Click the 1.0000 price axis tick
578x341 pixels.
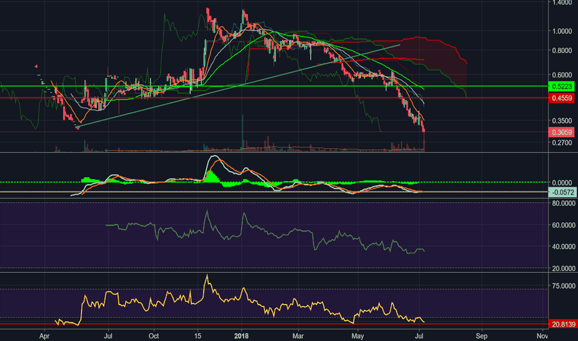click(562, 32)
